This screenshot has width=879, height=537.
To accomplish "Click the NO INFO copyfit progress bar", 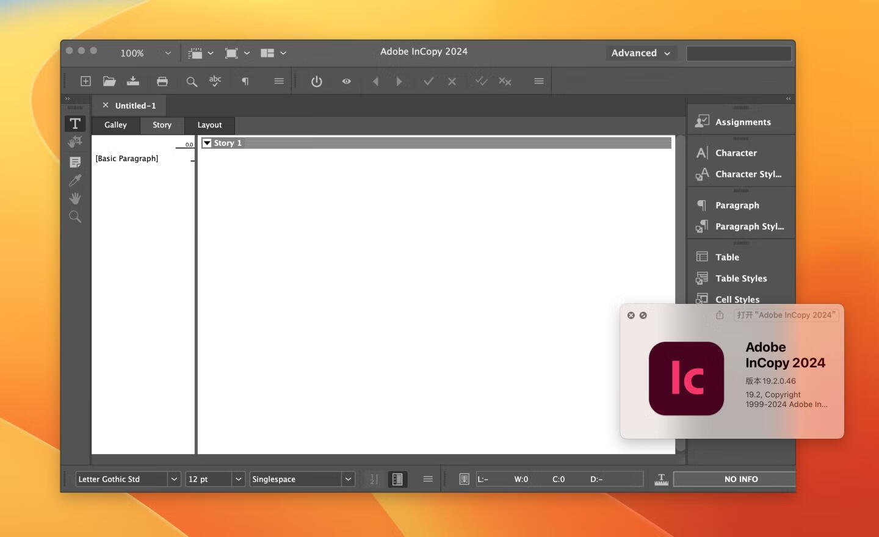I will (x=734, y=480).
